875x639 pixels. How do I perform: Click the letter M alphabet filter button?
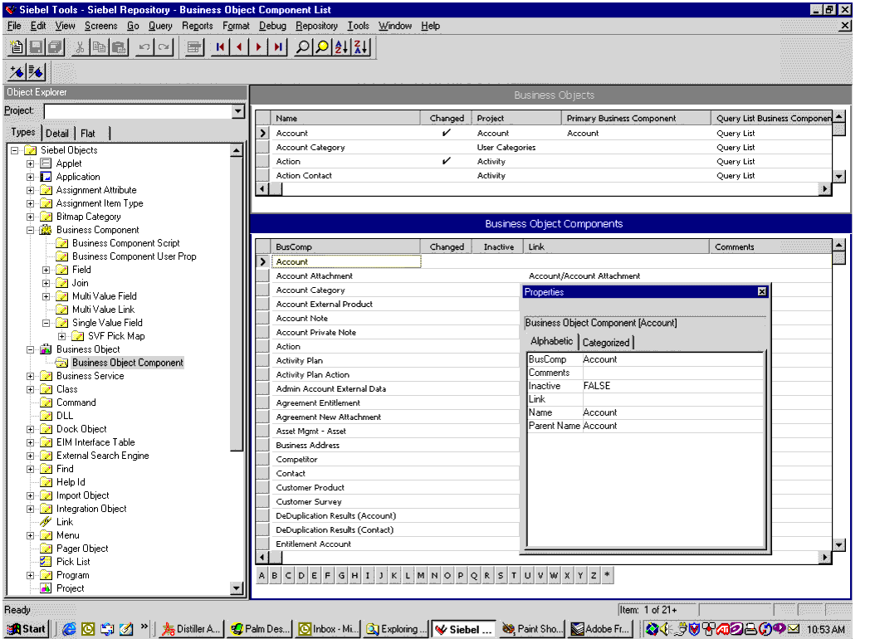(422, 575)
